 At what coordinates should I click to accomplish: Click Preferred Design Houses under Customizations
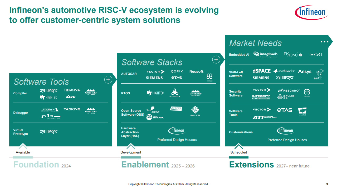287,140
